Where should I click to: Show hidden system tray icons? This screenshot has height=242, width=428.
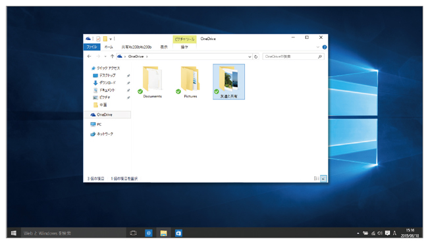(358, 233)
